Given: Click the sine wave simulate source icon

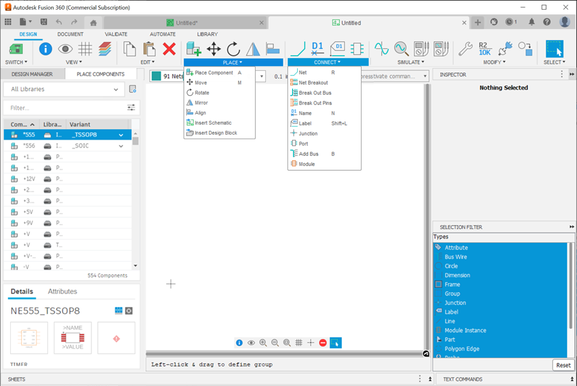Looking at the screenshot, I should click(x=382, y=49).
